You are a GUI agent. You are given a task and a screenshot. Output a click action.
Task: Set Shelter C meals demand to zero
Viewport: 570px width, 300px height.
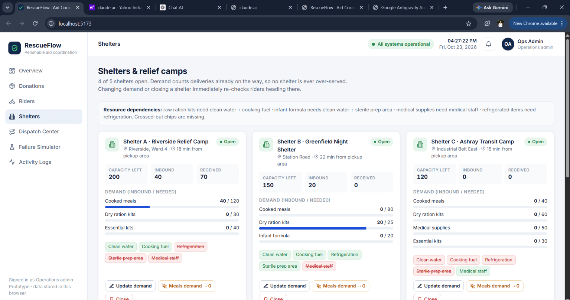pyautogui.click(x=495, y=286)
